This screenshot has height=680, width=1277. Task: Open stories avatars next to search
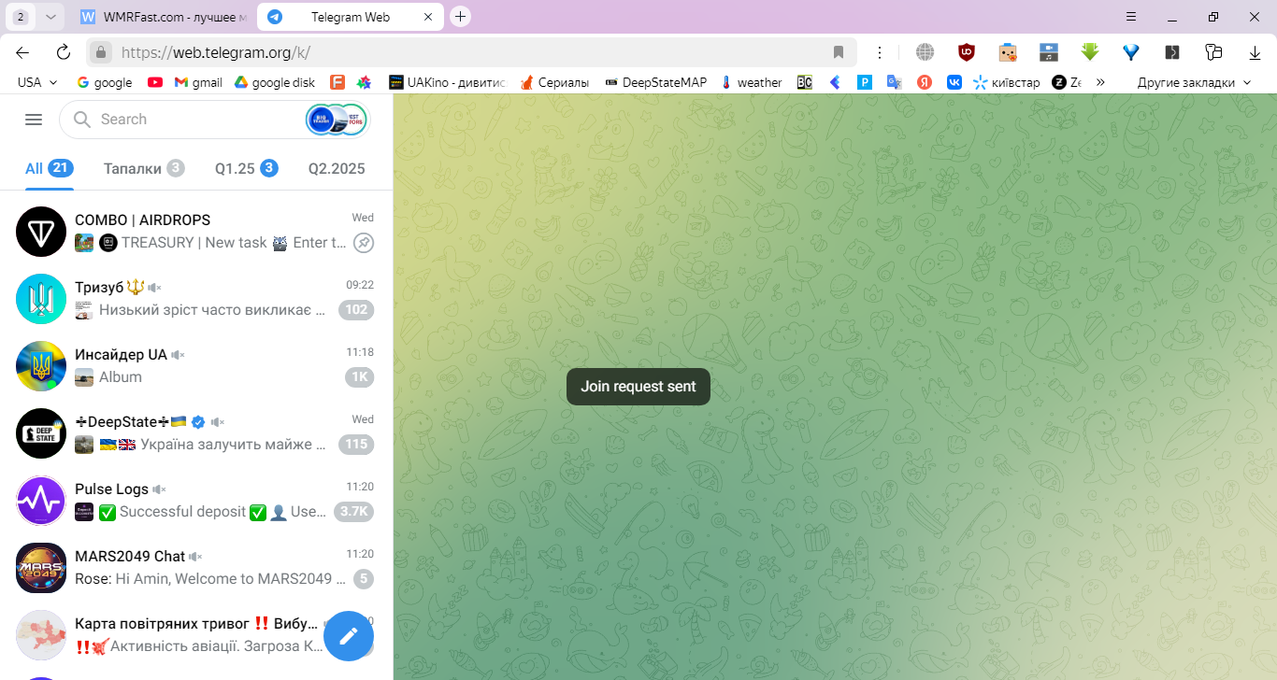point(336,120)
